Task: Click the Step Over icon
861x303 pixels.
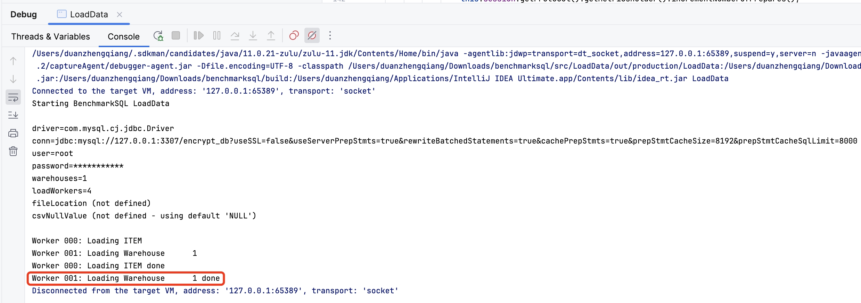Action: 235,36
